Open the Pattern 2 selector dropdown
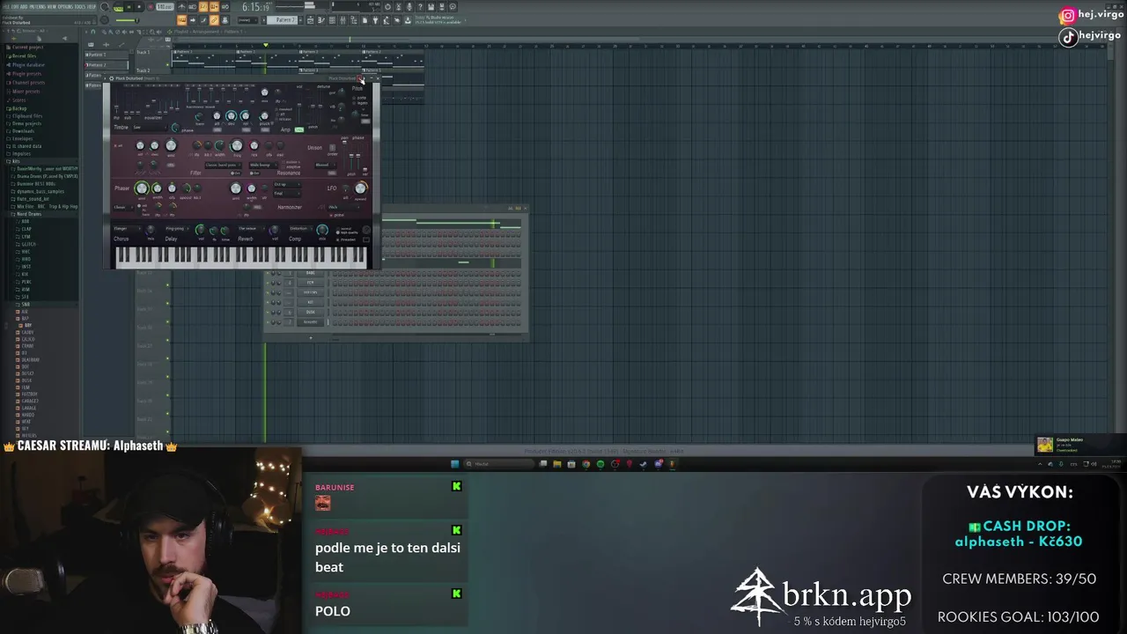 point(282,20)
